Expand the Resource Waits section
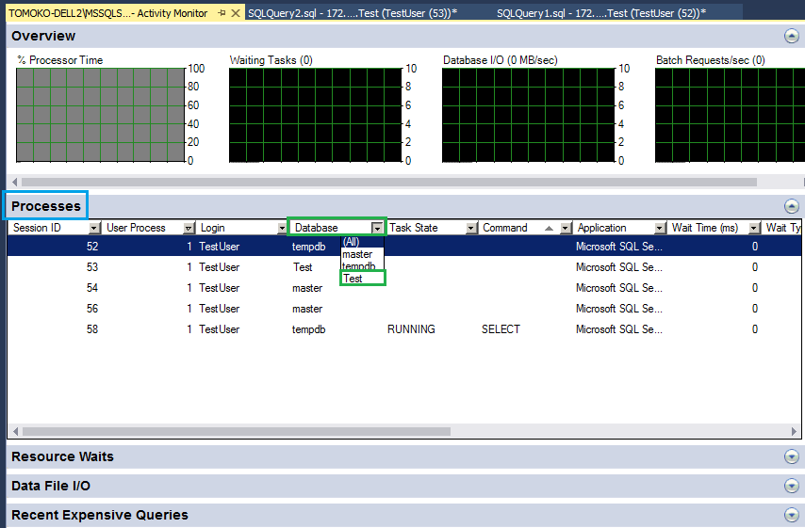The width and height of the screenshot is (805, 528). click(x=791, y=456)
